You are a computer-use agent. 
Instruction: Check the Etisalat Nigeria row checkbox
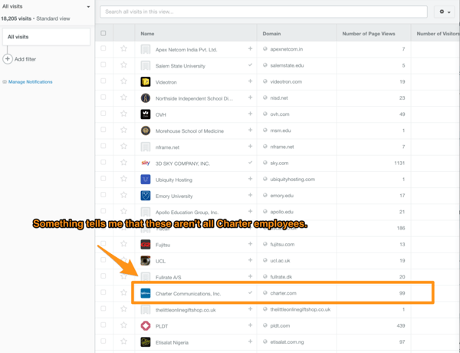point(103,341)
